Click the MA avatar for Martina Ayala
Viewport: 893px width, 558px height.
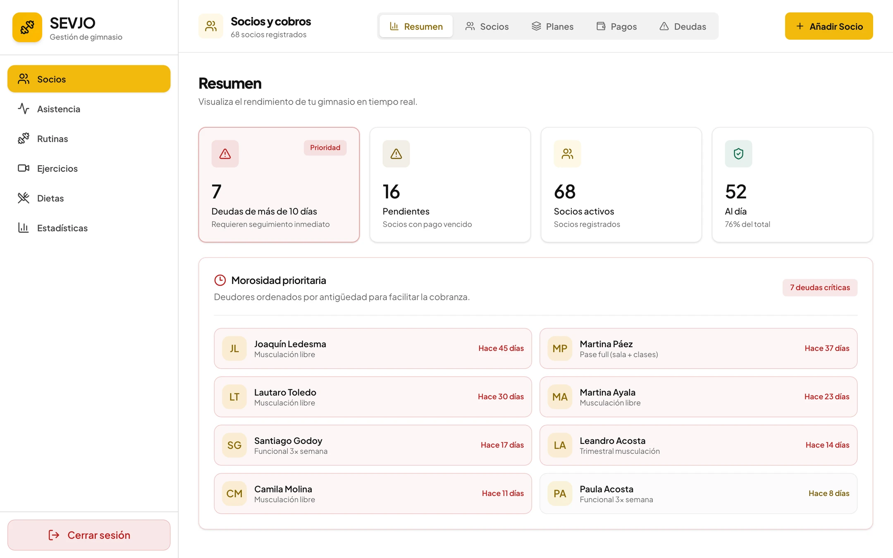tap(560, 397)
